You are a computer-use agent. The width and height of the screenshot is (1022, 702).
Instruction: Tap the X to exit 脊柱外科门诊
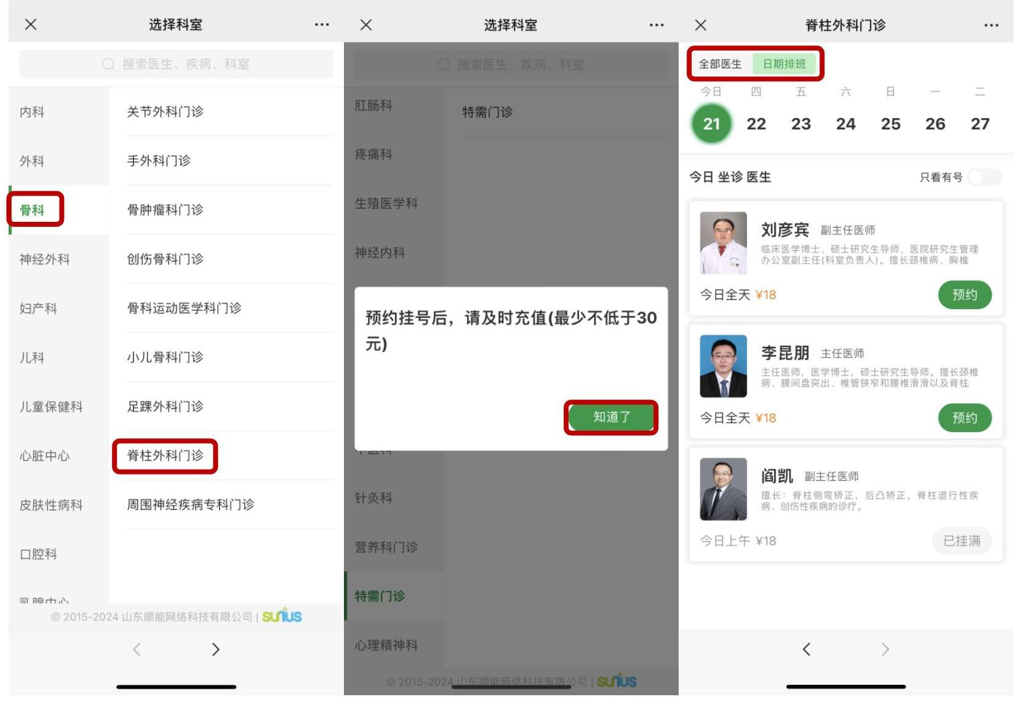click(x=701, y=25)
